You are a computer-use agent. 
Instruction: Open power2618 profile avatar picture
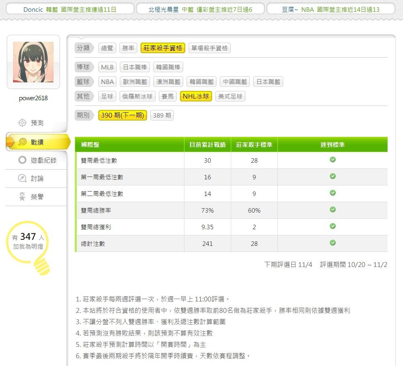[33, 62]
